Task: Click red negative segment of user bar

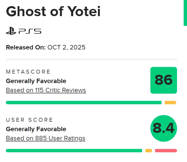Action: pos(166,151)
